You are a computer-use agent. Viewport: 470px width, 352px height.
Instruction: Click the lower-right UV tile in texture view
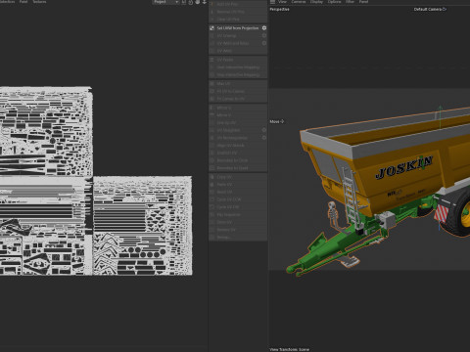(x=143, y=226)
